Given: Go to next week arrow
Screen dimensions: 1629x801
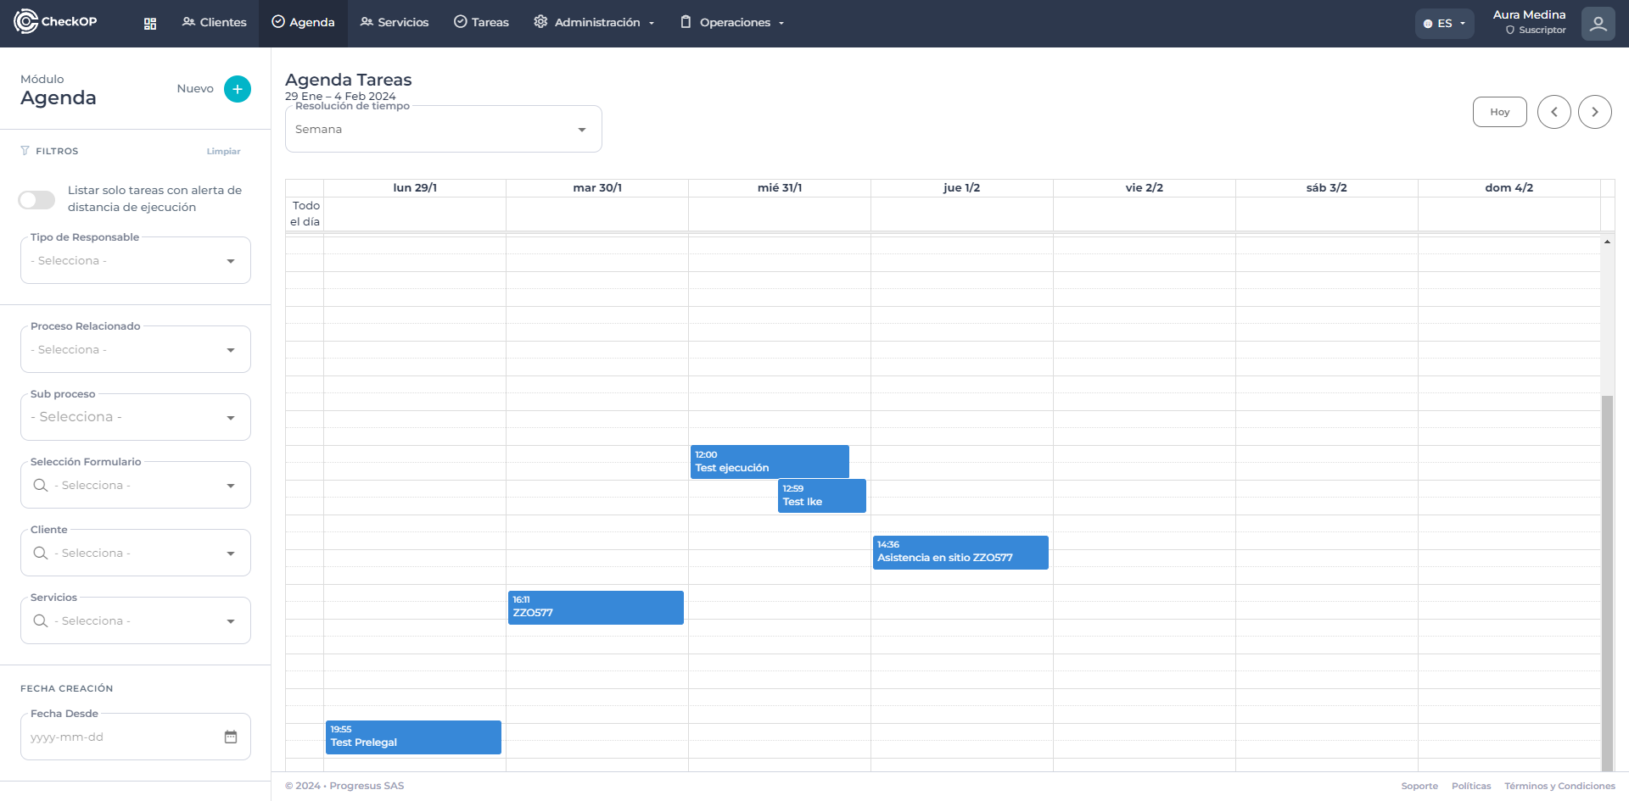Looking at the screenshot, I should click(1595, 112).
